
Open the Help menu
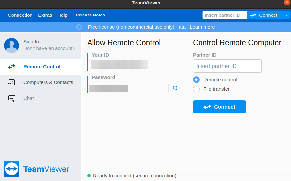click(x=62, y=15)
